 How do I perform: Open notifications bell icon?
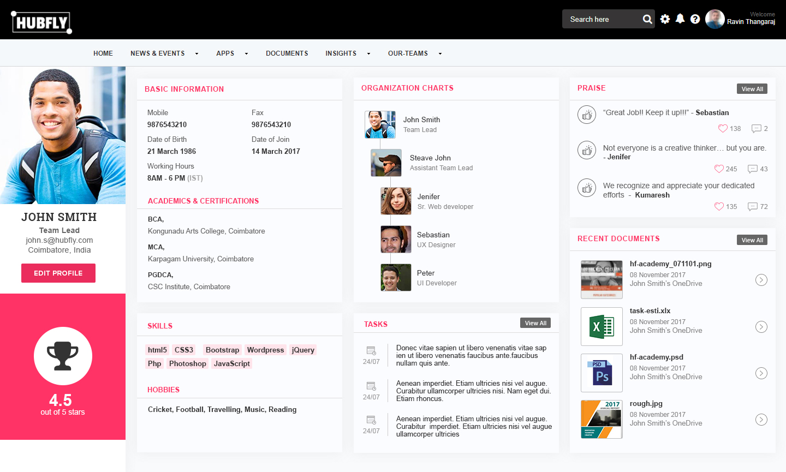coord(680,19)
